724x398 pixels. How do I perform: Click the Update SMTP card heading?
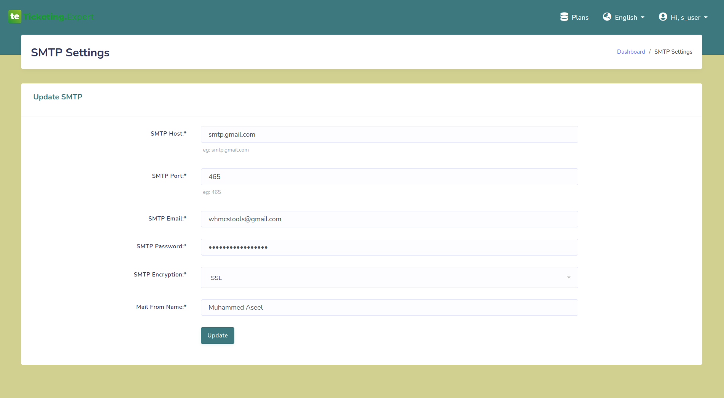pyautogui.click(x=58, y=97)
